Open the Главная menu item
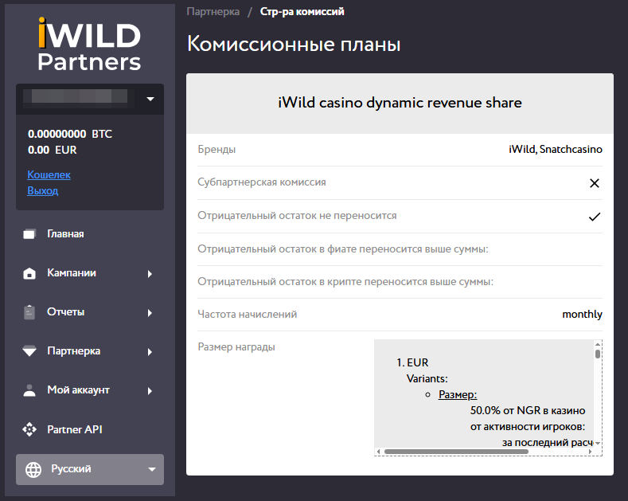628x501 pixels. click(x=65, y=233)
